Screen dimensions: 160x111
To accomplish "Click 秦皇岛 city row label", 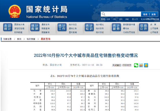I will tap(92, 94).
